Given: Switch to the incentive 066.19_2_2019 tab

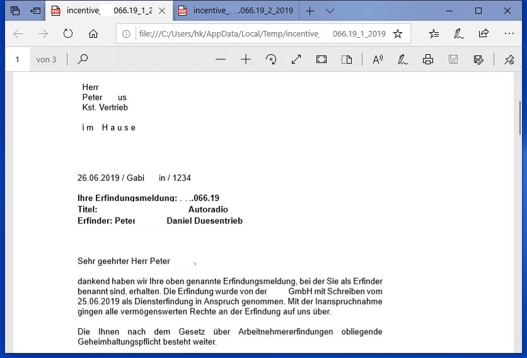Looking at the screenshot, I should (236, 11).
